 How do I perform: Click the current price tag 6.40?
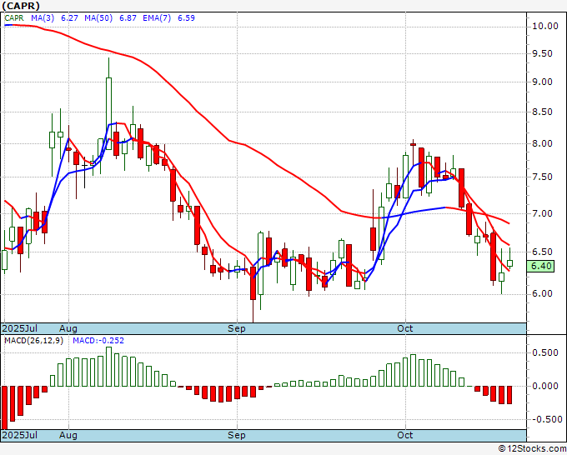pos(540,267)
